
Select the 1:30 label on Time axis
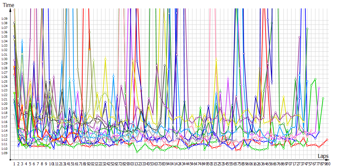tap(4, 59)
